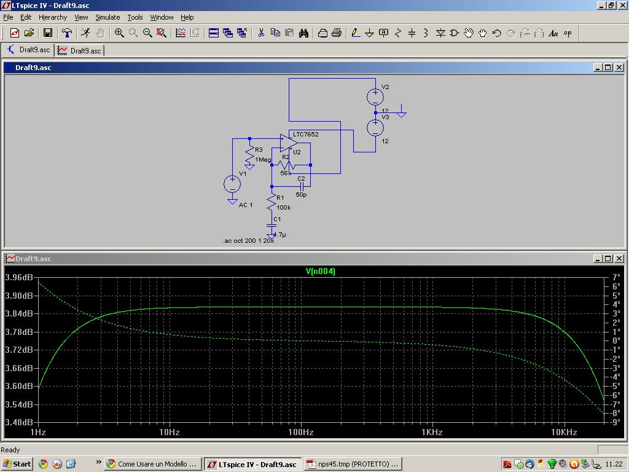Click the LTC7652 op-amp symbol
629x472 pixels.
pos(287,143)
